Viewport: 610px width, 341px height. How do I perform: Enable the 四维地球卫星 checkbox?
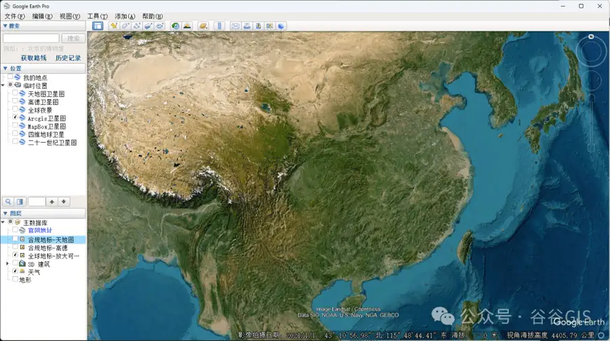point(15,134)
